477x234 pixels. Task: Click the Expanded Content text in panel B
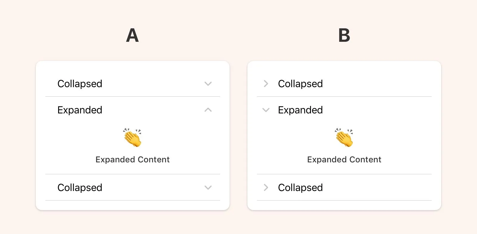click(344, 160)
